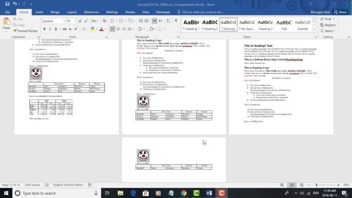Toggle paragraph marks display
Viewport: 352px width, 198px height.
pyautogui.click(x=176, y=21)
